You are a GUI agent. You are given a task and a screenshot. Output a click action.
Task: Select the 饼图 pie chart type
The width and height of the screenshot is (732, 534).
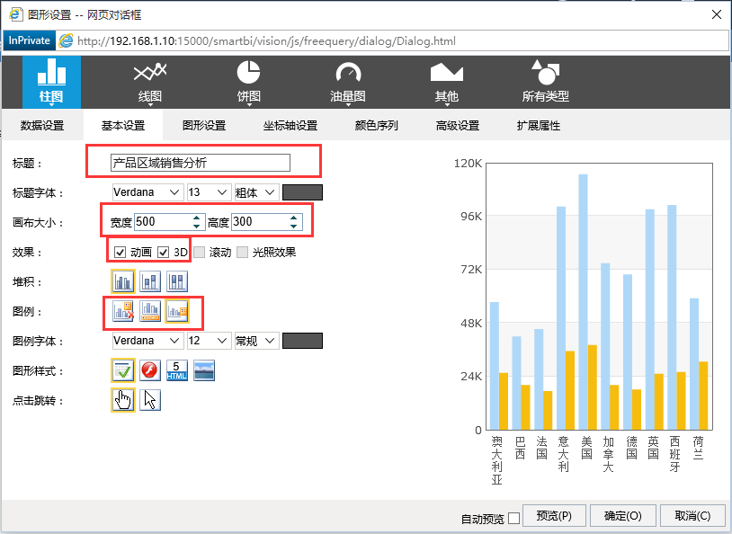[248, 82]
